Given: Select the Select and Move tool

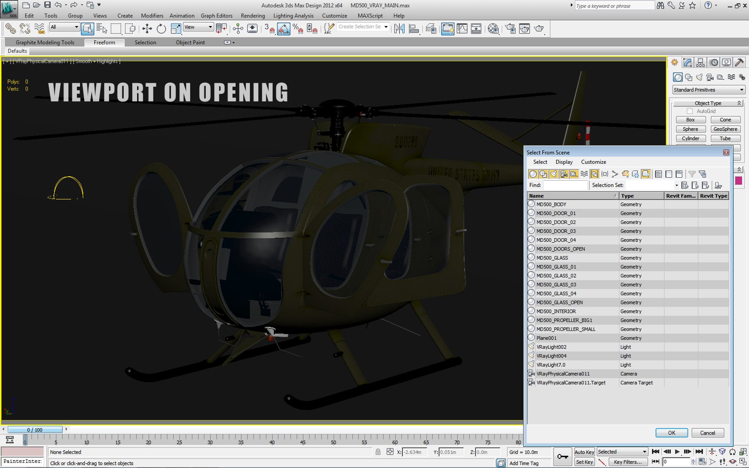Looking at the screenshot, I should click(x=147, y=29).
